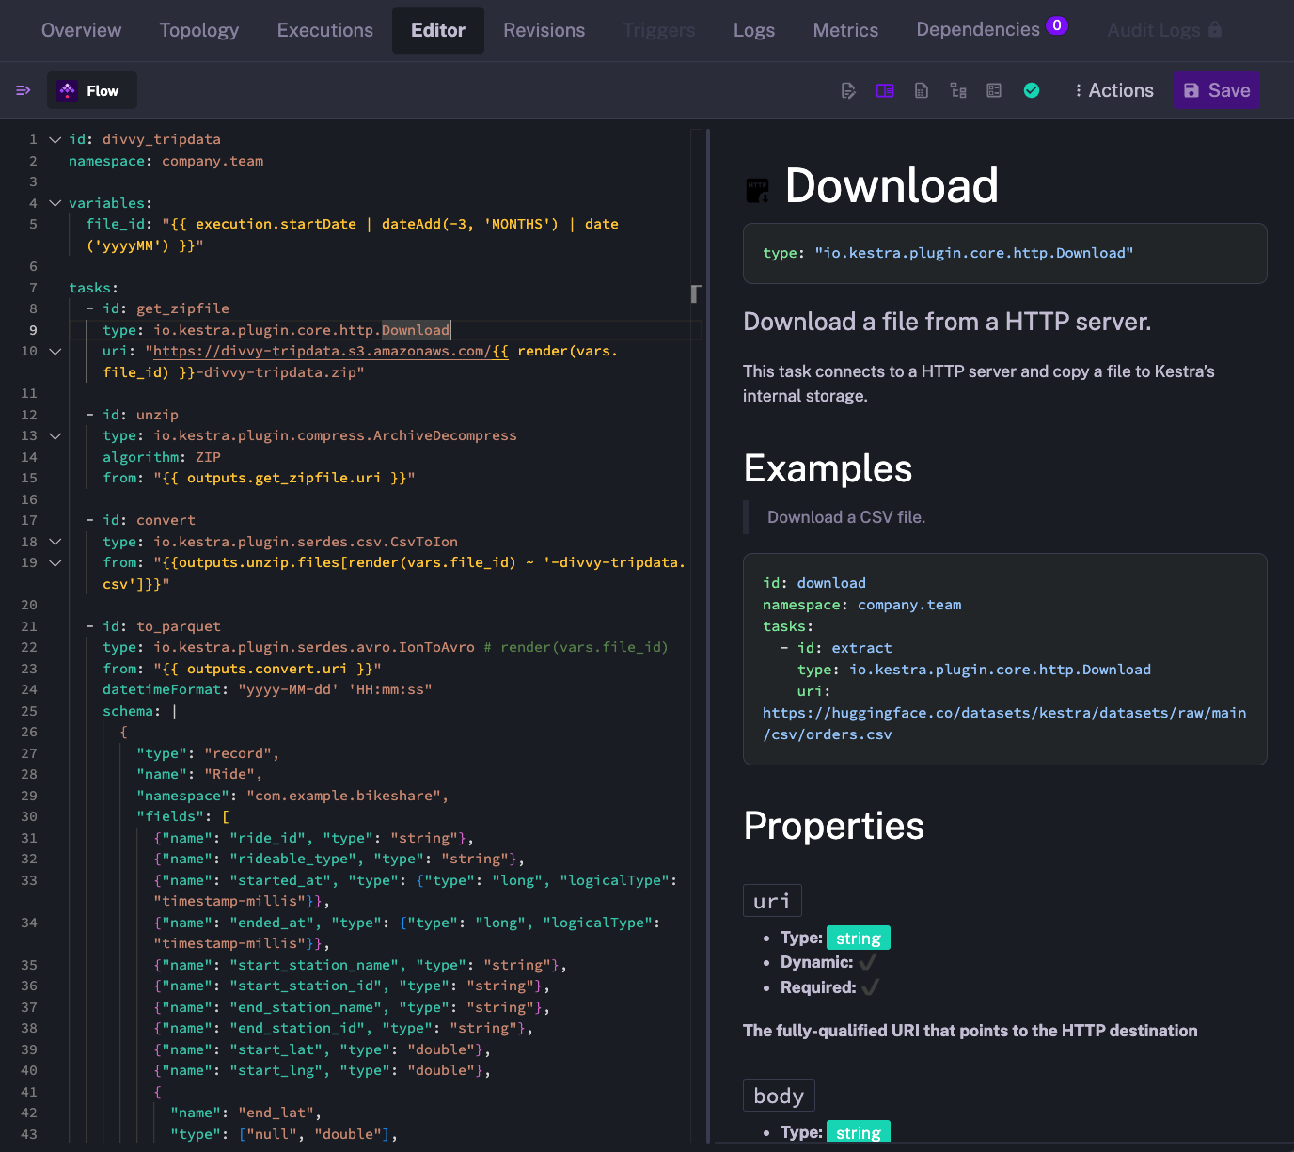The height and width of the screenshot is (1152, 1294).
Task: Open the source and topology view icon
Action: pyautogui.click(x=922, y=90)
